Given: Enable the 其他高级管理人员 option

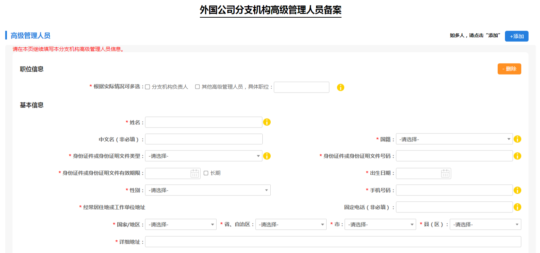Looking at the screenshot, I should click(197, 87).
